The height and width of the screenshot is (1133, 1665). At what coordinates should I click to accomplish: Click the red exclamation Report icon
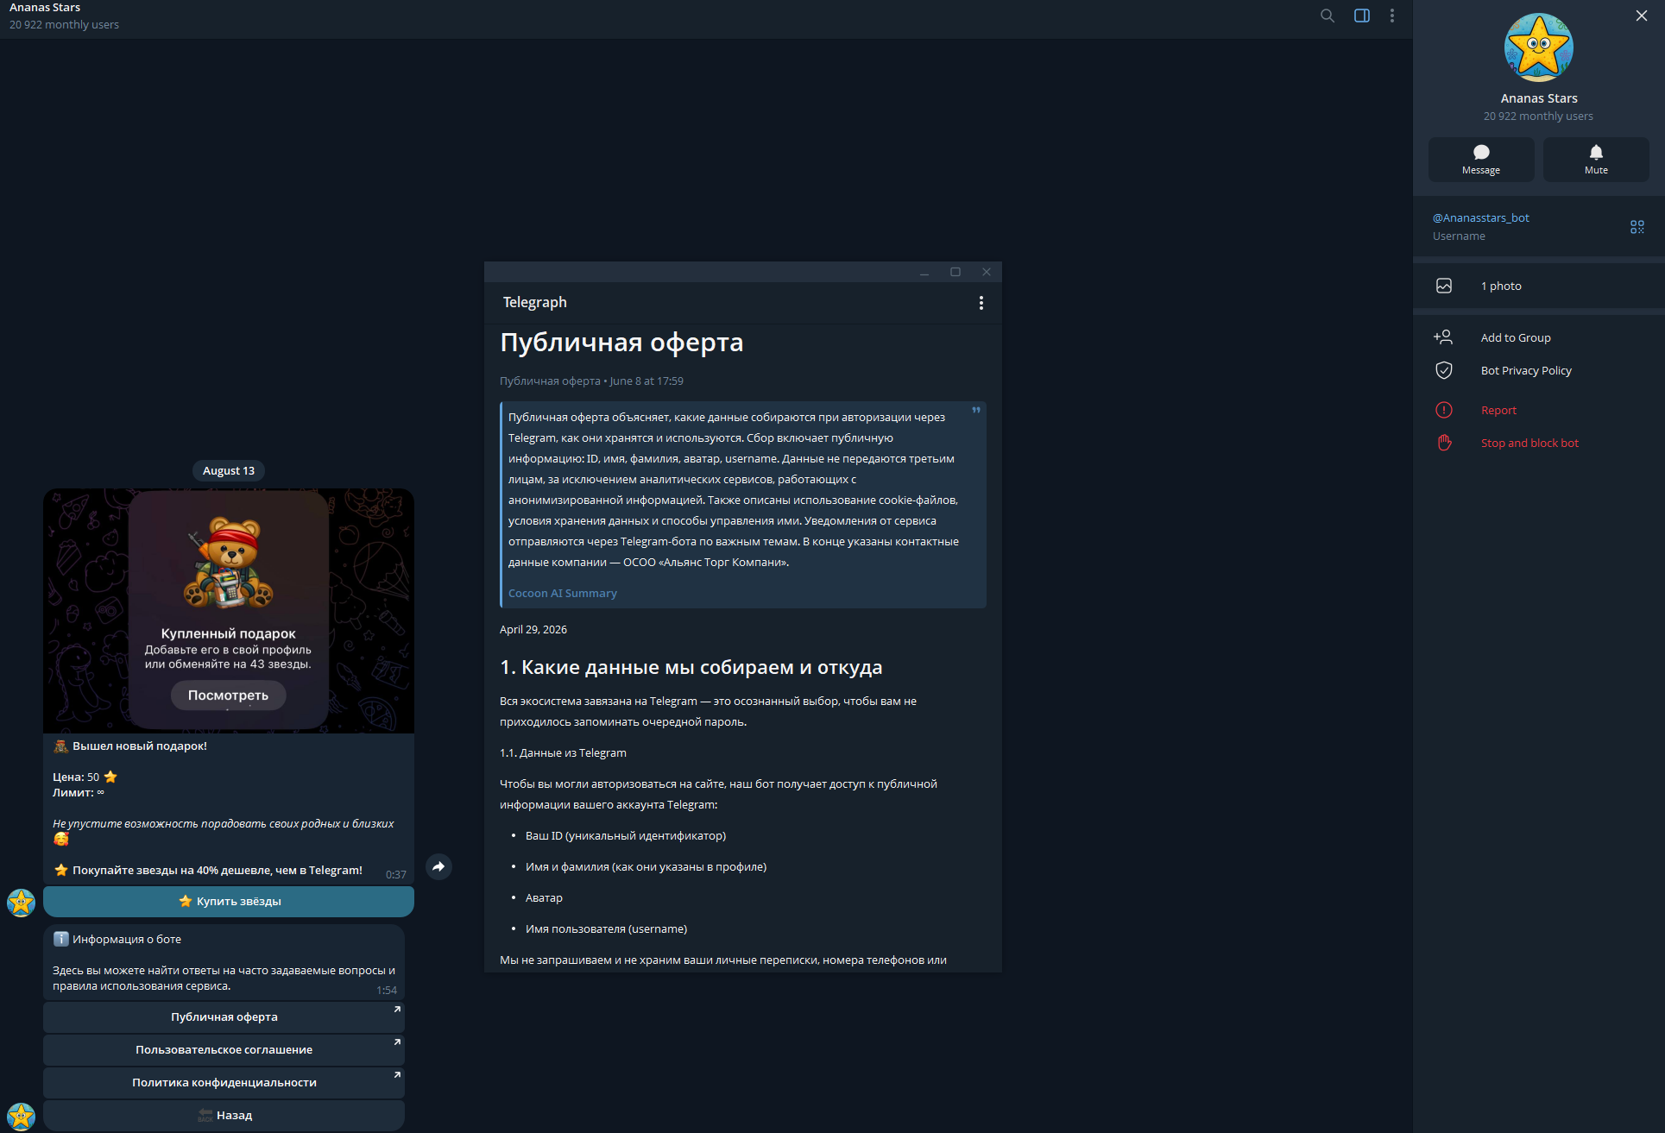pyautogui.click(x=1444, y=410)
